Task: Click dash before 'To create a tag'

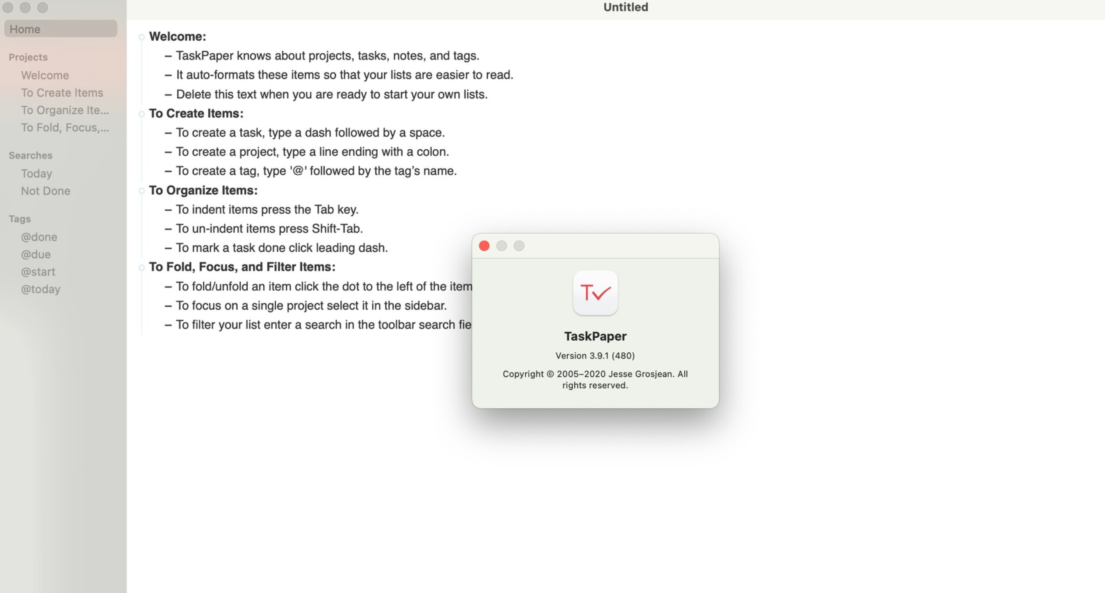Action: point(168,172)
